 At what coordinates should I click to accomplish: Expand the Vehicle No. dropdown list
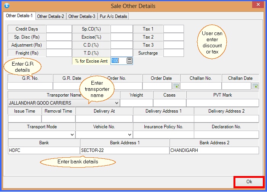point(130,135)
